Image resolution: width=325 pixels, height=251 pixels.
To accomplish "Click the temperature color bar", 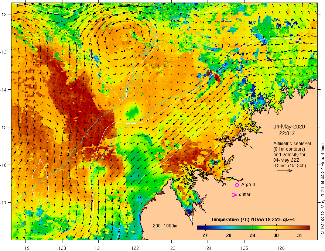I will click(x=253, y=228).
